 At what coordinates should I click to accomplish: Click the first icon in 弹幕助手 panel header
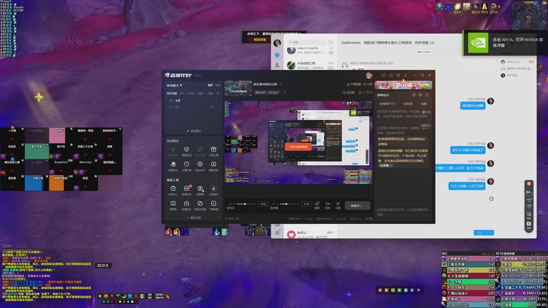point(414,94)
